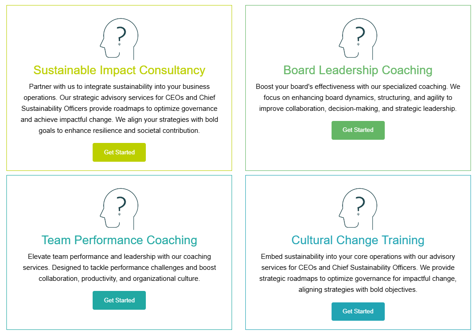Screen dimensions: 476x334
Task: Select the text starting 'Elevate team performance and leadership'
Action: point(119,268)
